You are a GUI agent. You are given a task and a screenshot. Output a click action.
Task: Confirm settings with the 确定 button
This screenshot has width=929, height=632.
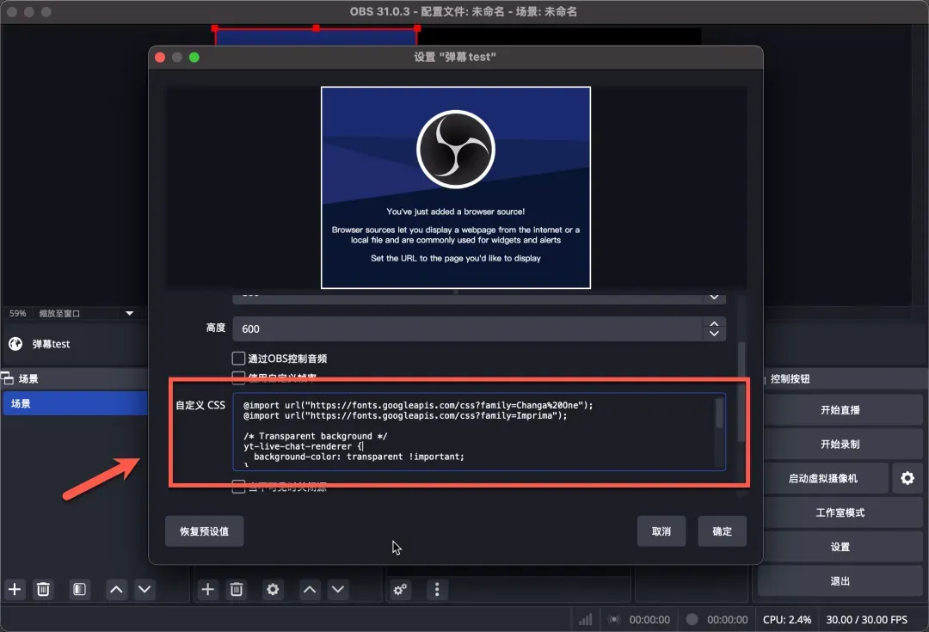[x=722, y=531]
